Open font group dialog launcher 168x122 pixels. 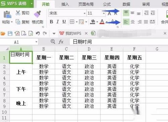[118, 27]
